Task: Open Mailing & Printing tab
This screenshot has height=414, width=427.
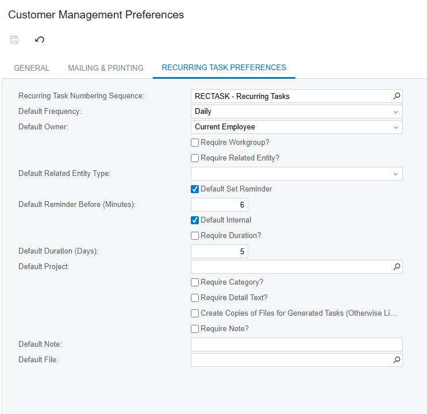Action: coord(106,68)
